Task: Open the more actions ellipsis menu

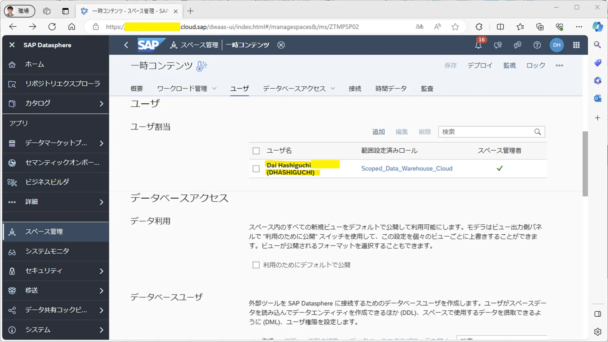Action: [x=559, y=65]
